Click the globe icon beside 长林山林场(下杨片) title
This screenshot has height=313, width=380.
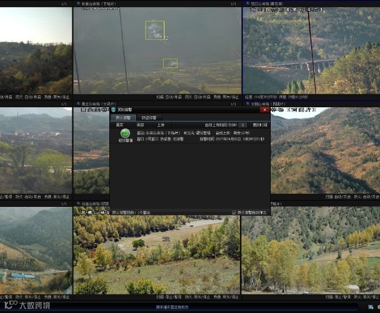click(78, 4)
